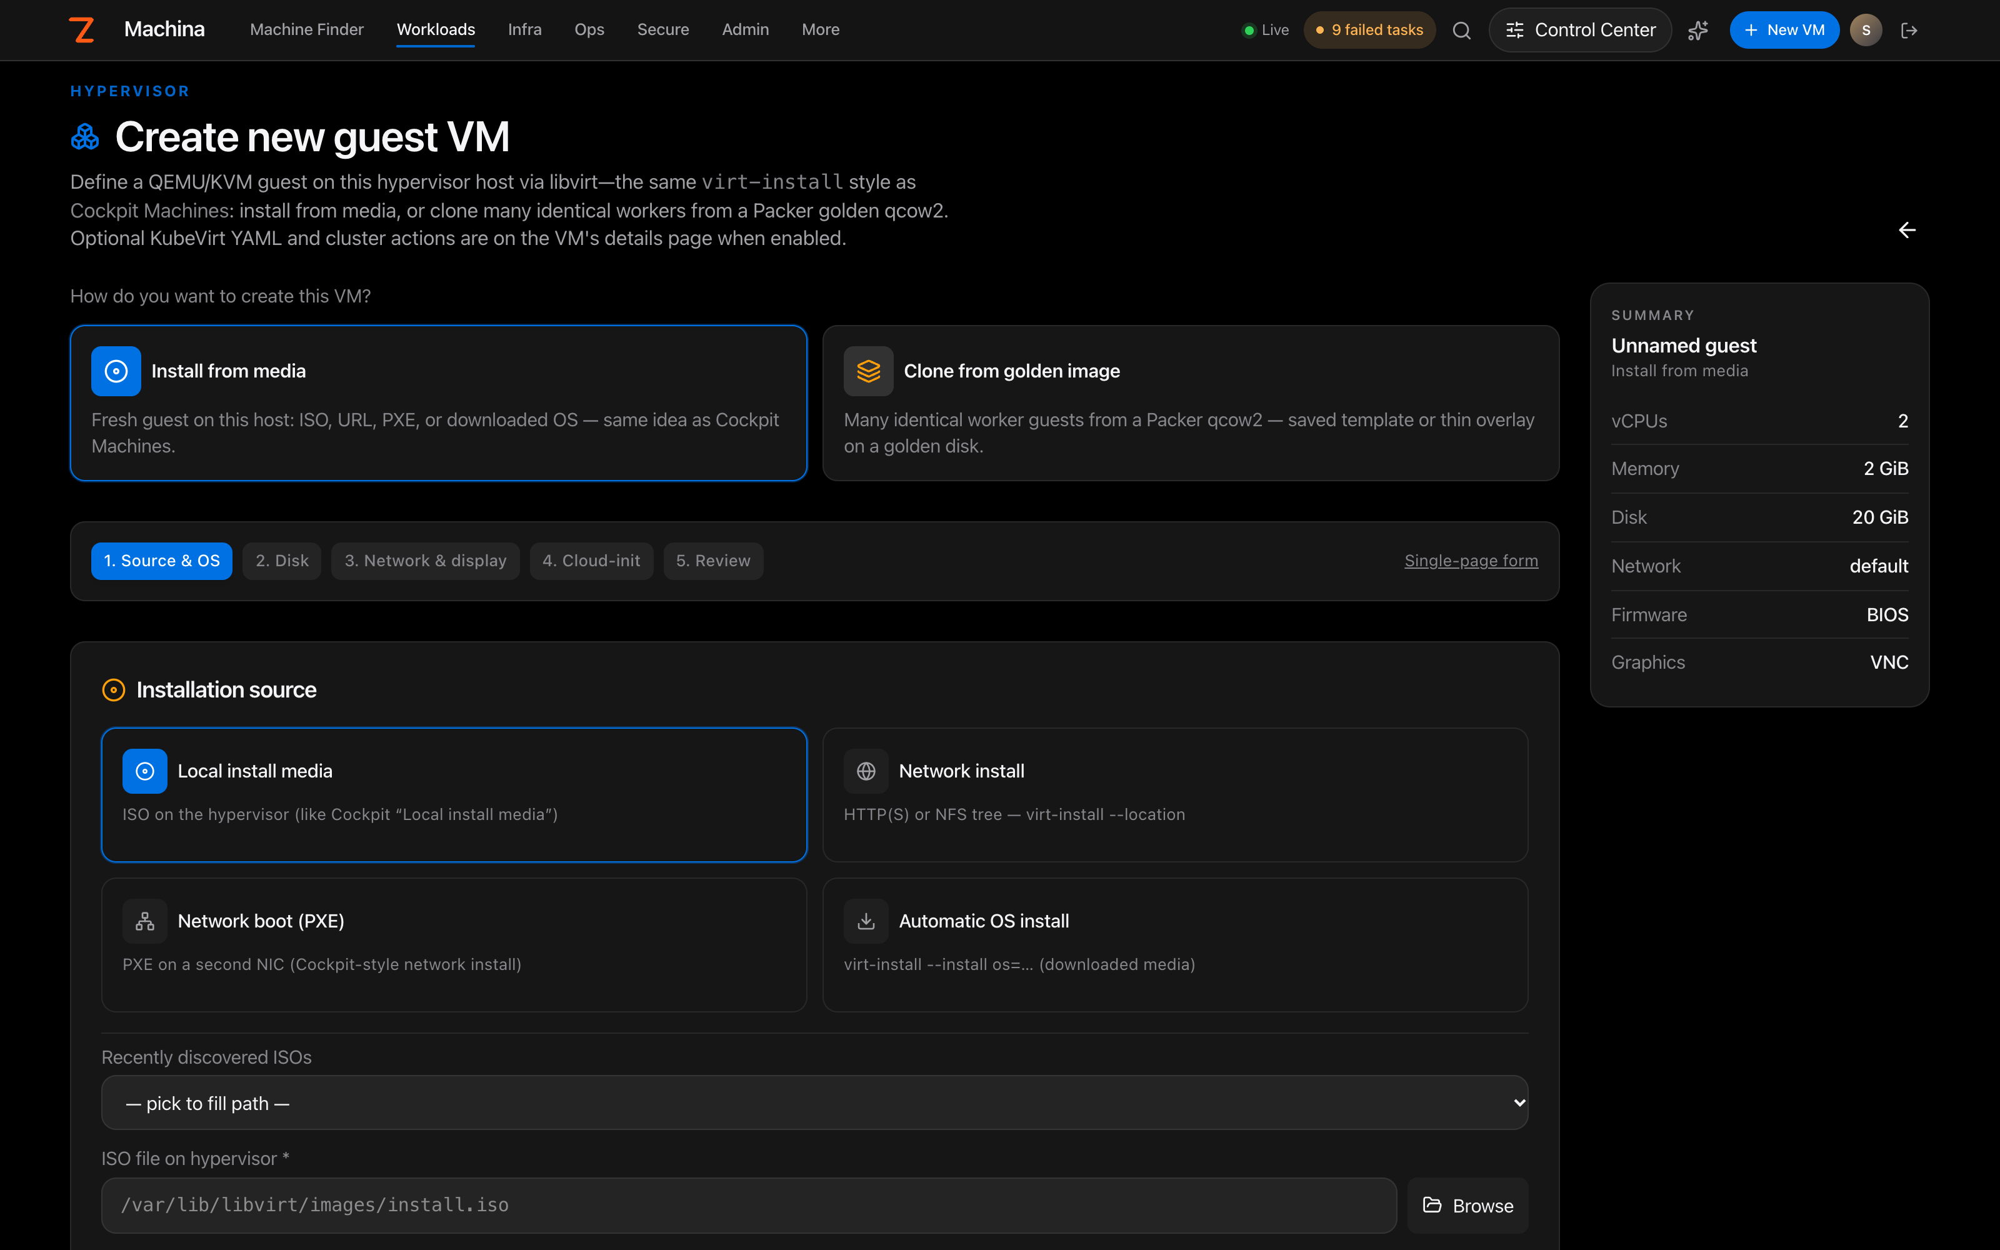Image resolution: width=2000 pixels, height=1250 pixels.
Task: Click the back arrow icon
Action: click(x=1907, y=230)
